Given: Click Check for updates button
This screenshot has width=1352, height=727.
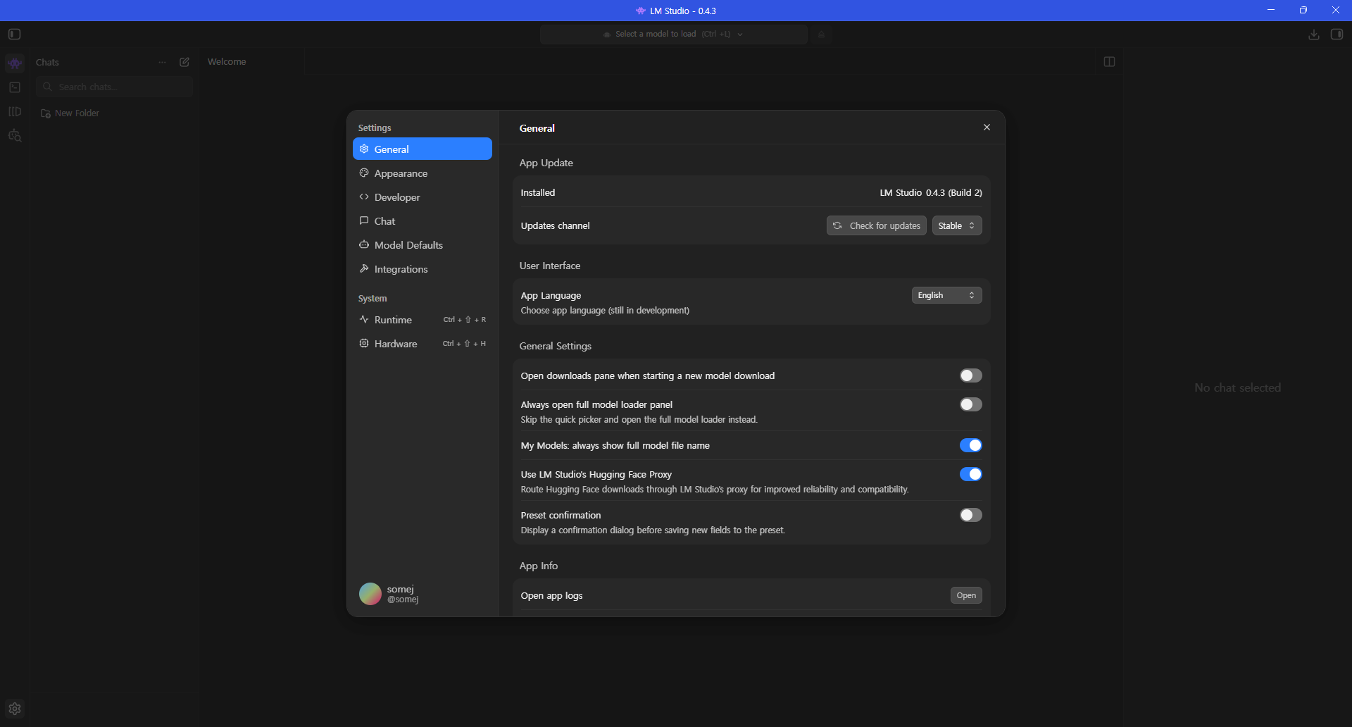Looking at the screenshot, I should click(877, 225).
